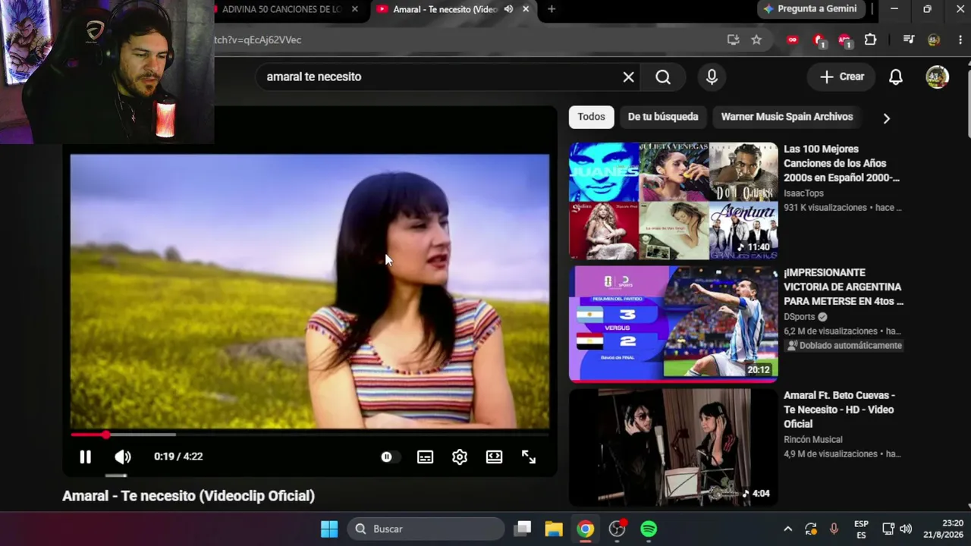This screenshot has height=546, width=971.
Task: Visit the IsaacTops channel
Action: tap(803, 193)
